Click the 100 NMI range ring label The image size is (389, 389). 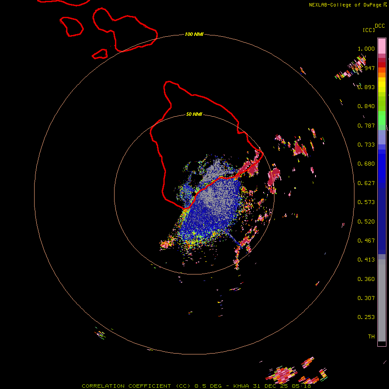pos(194,34)
